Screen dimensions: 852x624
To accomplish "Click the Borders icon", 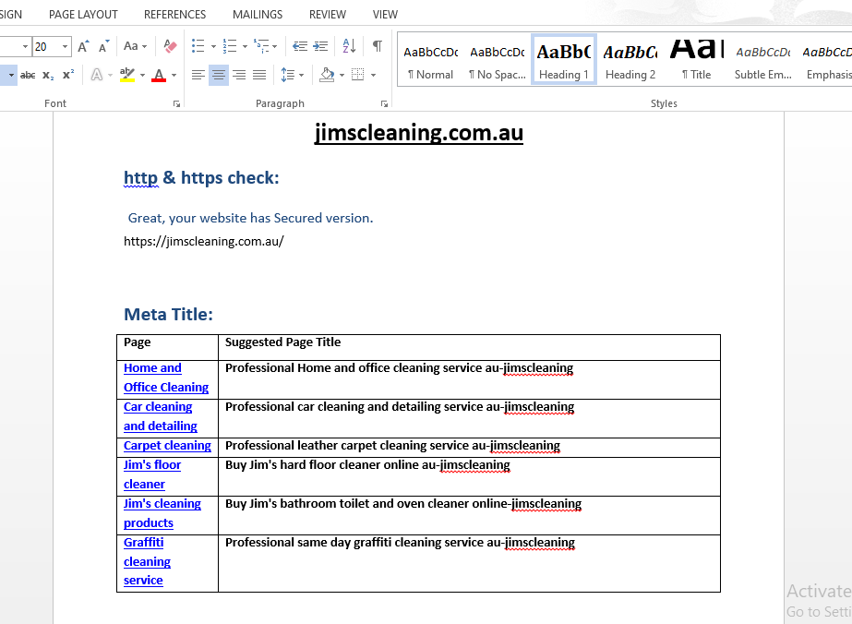I will (x=357, y=75).
